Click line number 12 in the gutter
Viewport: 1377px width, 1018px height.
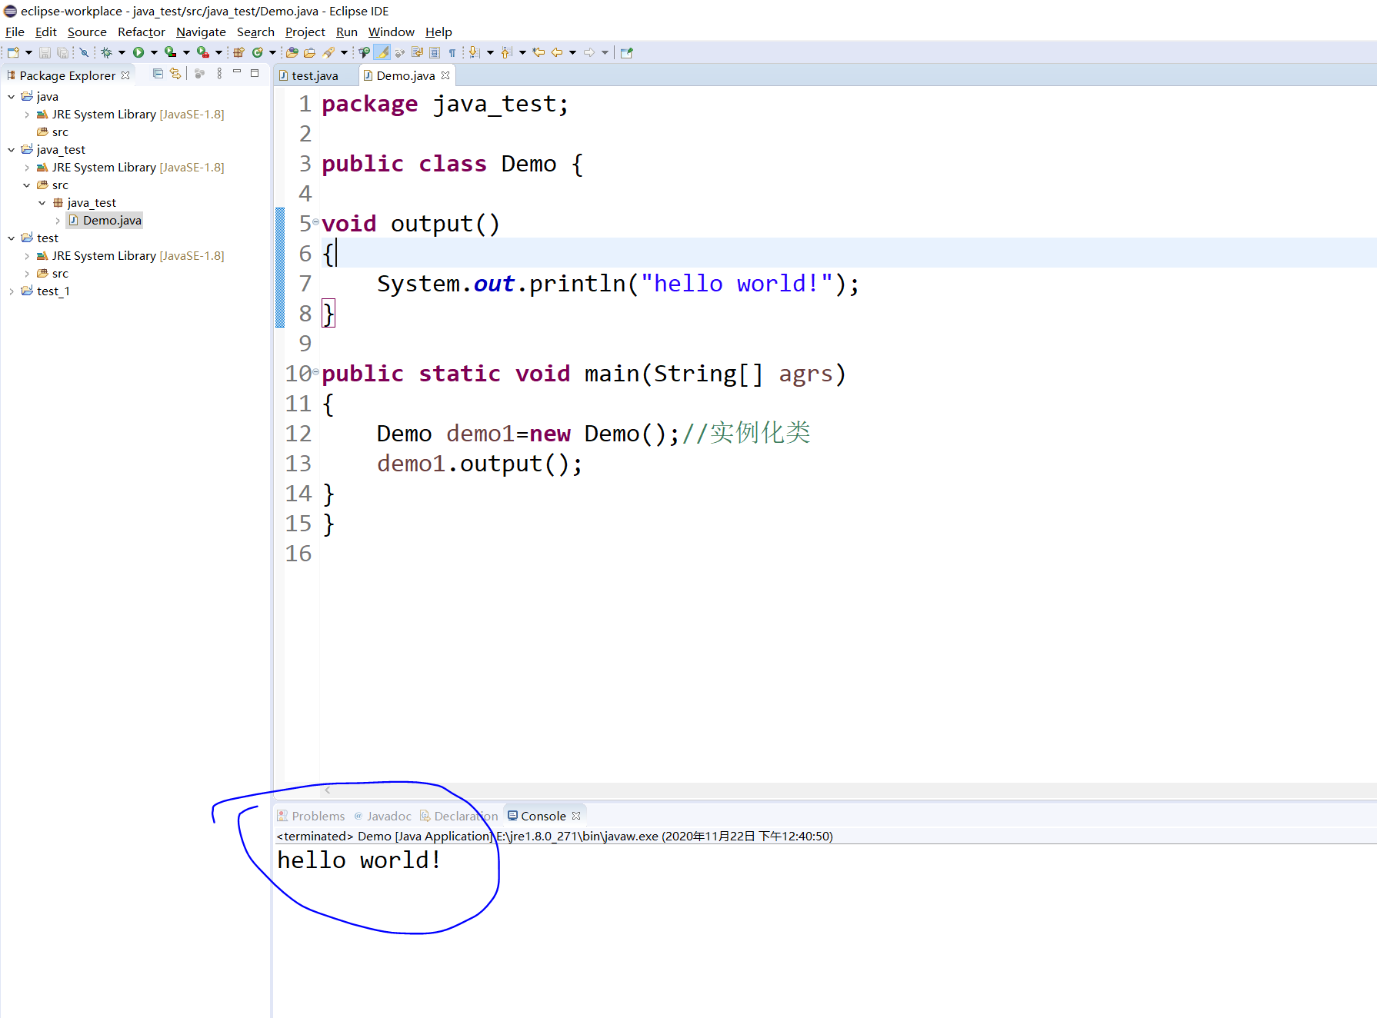(x=298, y=434)
